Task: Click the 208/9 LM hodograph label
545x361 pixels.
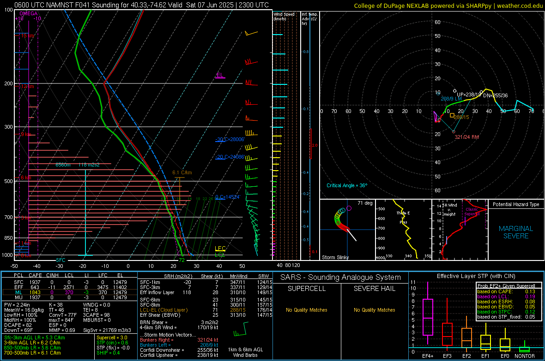Action: coord(451,99)
